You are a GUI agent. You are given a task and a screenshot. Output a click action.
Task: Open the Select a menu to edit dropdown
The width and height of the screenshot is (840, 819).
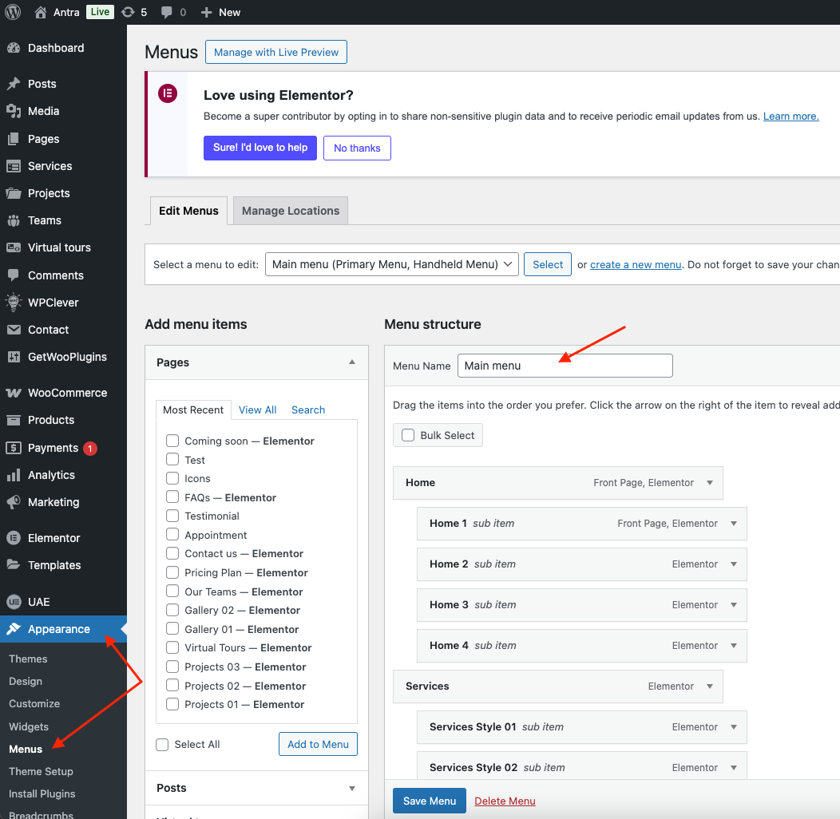[x=392, y=264]
